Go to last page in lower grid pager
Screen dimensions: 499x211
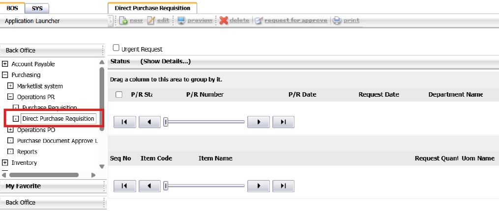[283, 185]
